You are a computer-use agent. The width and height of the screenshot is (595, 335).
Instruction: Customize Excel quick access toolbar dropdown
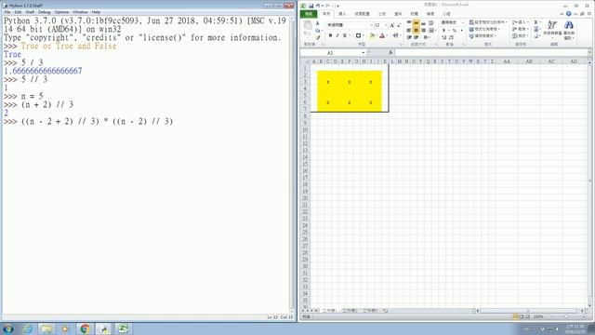coord(337,7)
